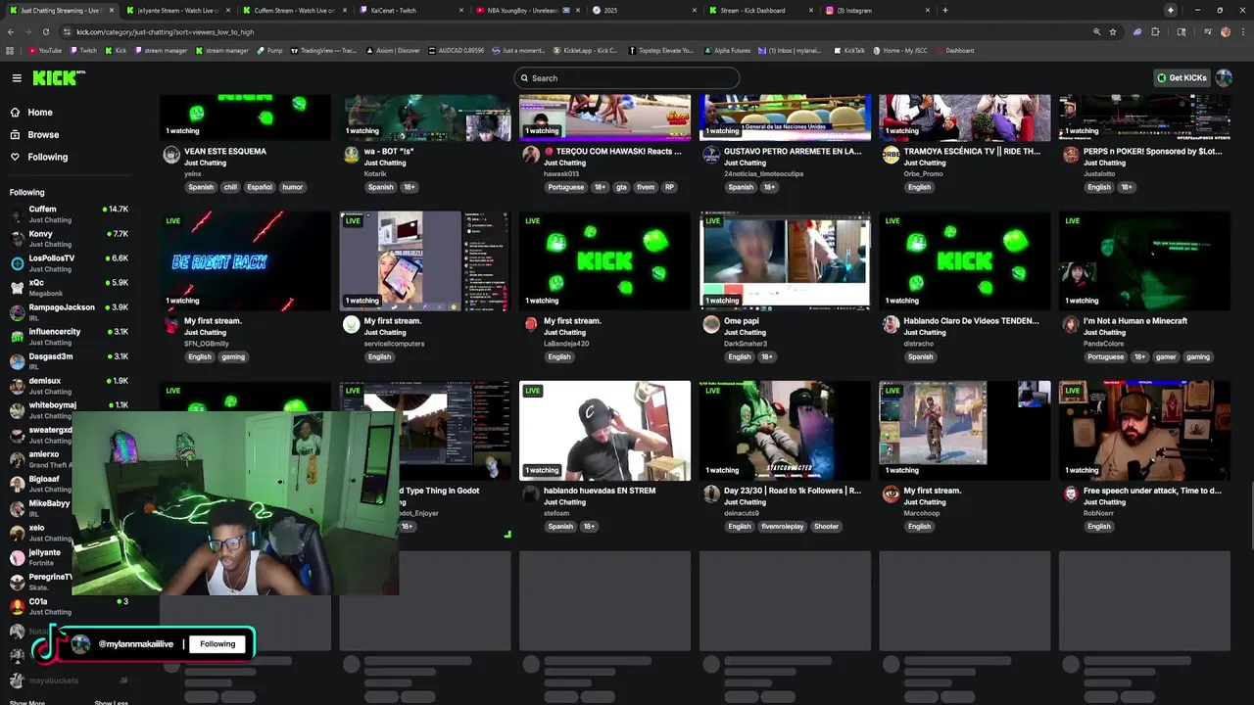Image resolution: width=1254 pixels, height=705 pixels.
Task: Click the hawask013 streamer avatar
Action: click(531, 155)
